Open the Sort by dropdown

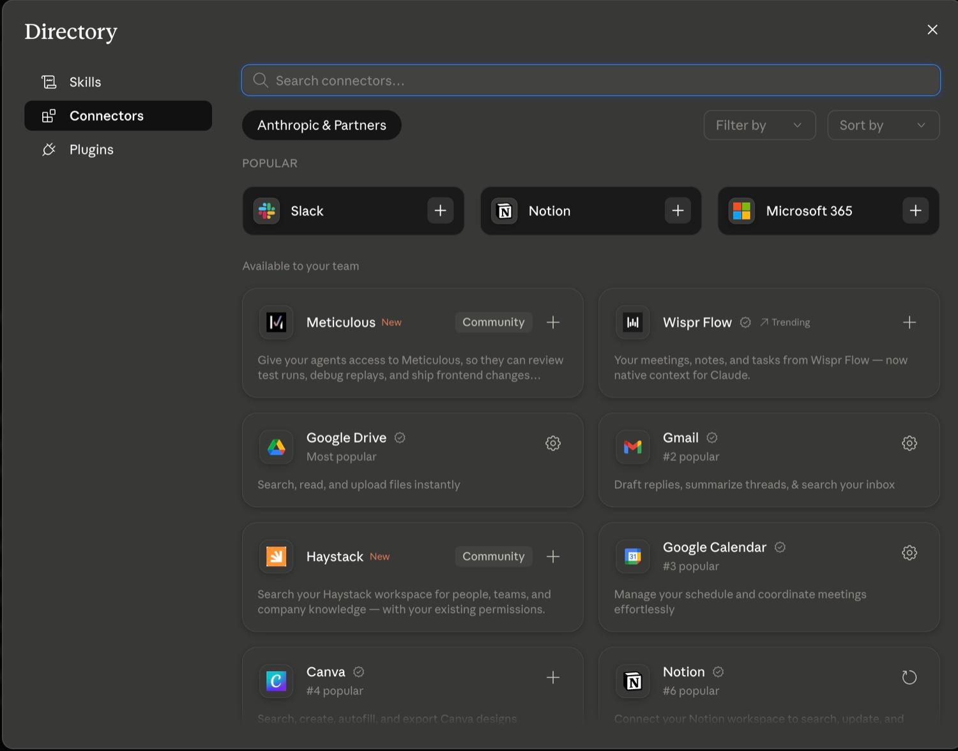883,125
